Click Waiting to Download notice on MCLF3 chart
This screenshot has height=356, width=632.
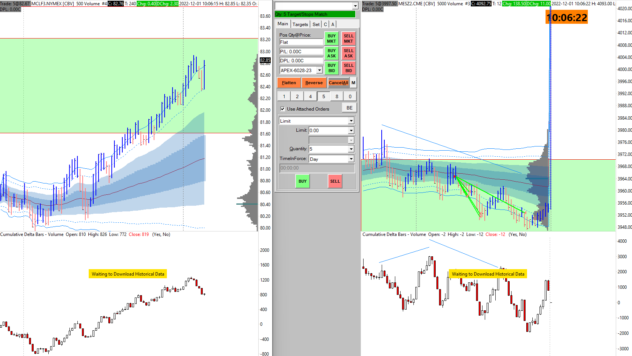click(128, 274)
